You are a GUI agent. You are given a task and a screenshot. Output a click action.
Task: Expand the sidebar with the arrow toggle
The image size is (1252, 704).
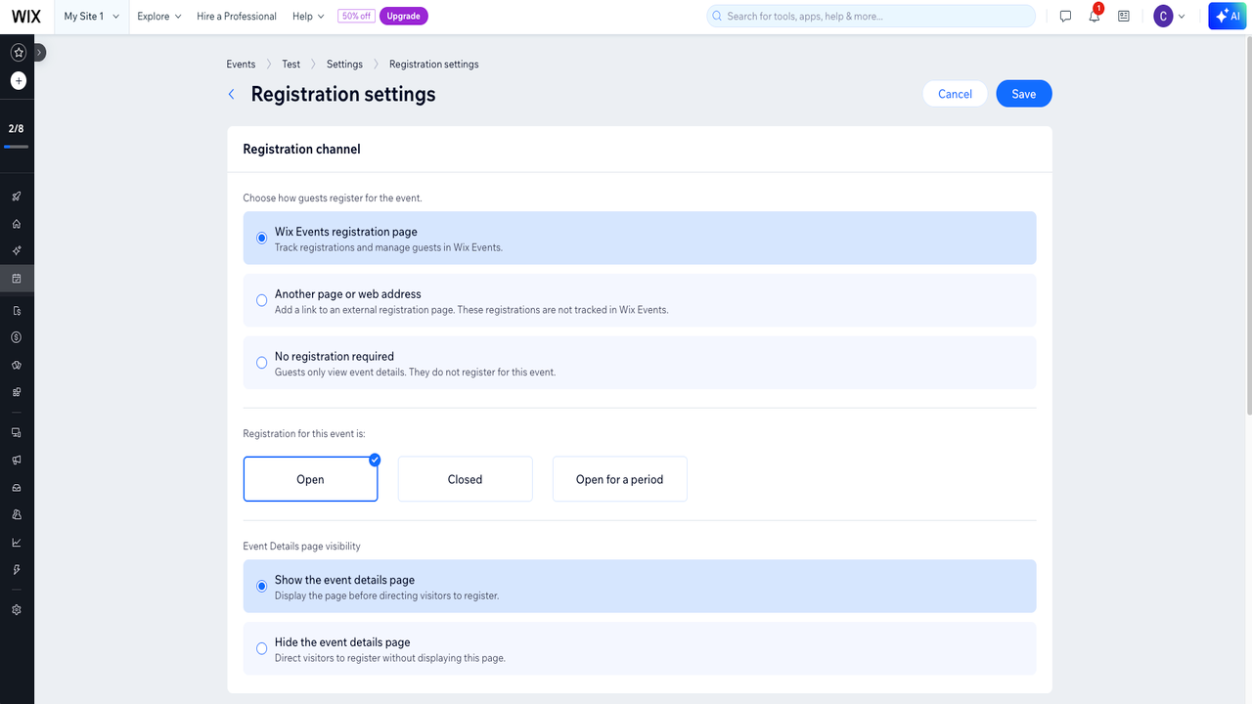tap(39, 52)
